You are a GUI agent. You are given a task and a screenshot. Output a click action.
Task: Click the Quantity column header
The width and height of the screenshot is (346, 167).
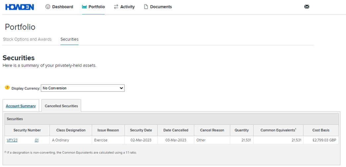241,130
